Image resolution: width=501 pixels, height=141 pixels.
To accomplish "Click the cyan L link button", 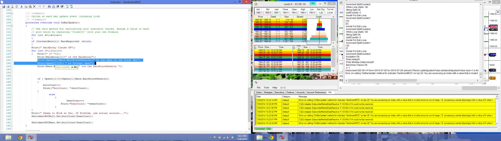I will [x=313, y=3].
